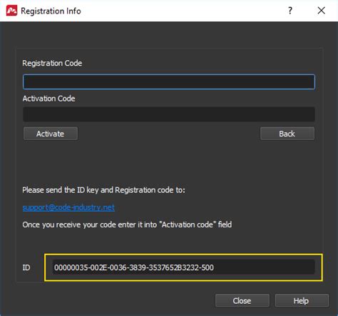Click the Master PDF Editor title bar icon
This screenshot has height=316, width=338.
tap(11, 11)
